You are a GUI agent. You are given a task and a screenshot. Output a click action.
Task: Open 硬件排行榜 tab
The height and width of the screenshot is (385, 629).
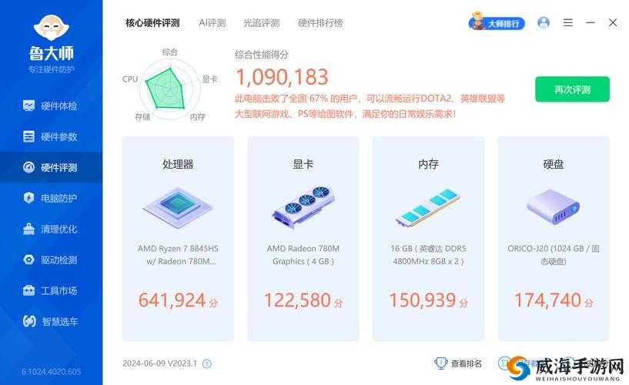(320, 23)
